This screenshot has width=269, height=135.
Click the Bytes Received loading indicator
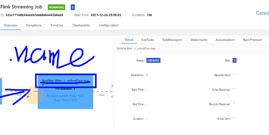234,89
